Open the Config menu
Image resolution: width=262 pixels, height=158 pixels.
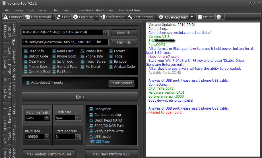click(18, 10)
